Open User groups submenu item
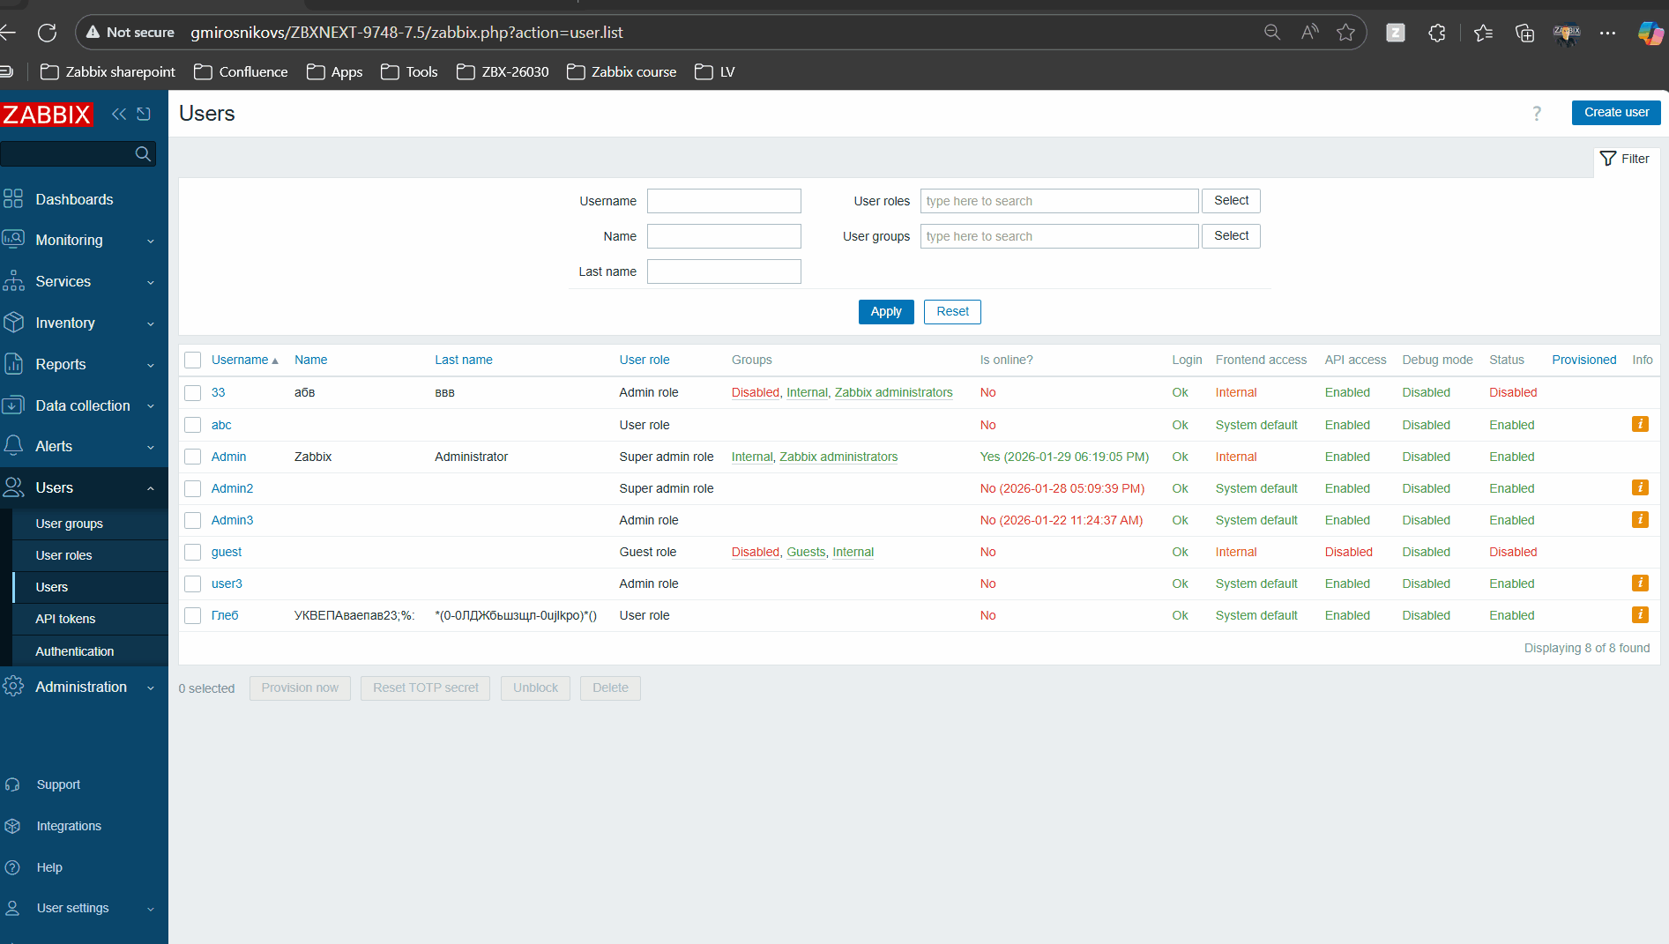The width and height of the screenshot is (1669, 944). (69, 524)
